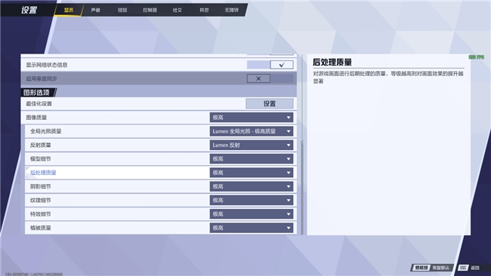The height and width of the screenshot is (276, 491).
Task: Open the 反射质量 dropdown arrow
Action: [289, 145]
